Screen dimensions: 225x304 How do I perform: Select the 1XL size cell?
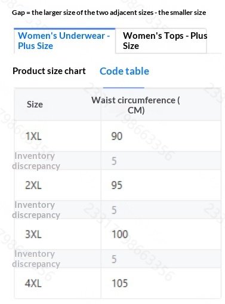pos(57,136)
